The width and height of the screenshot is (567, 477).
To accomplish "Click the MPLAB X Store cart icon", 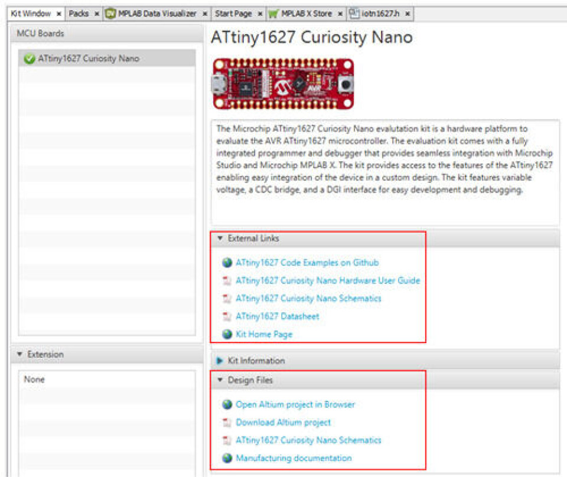I will pyautogui.click(x=273, y=14).
